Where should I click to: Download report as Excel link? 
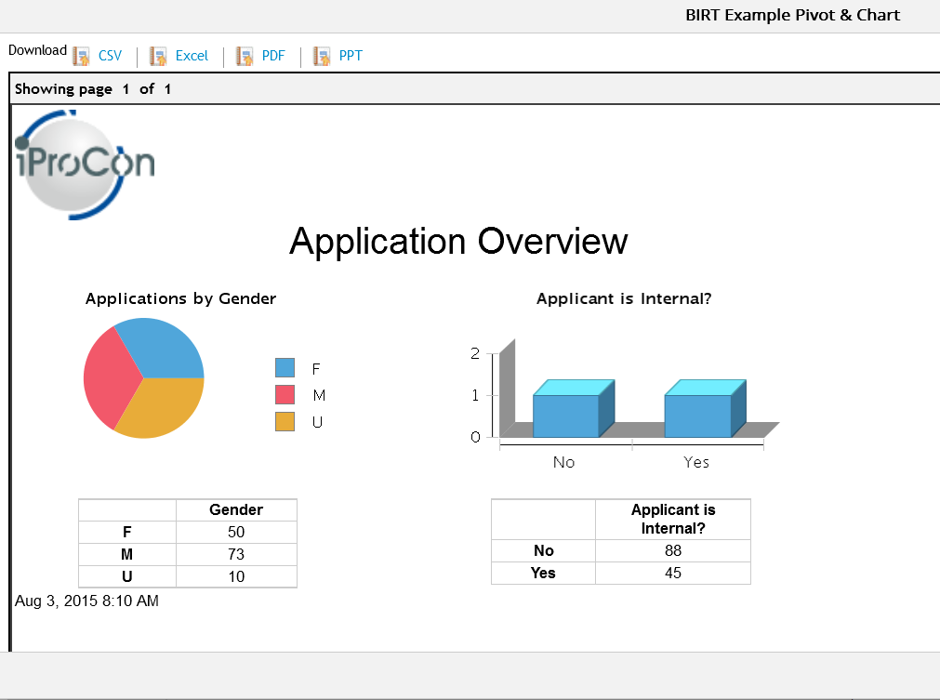pyautogui.click(x=192, y=56)
